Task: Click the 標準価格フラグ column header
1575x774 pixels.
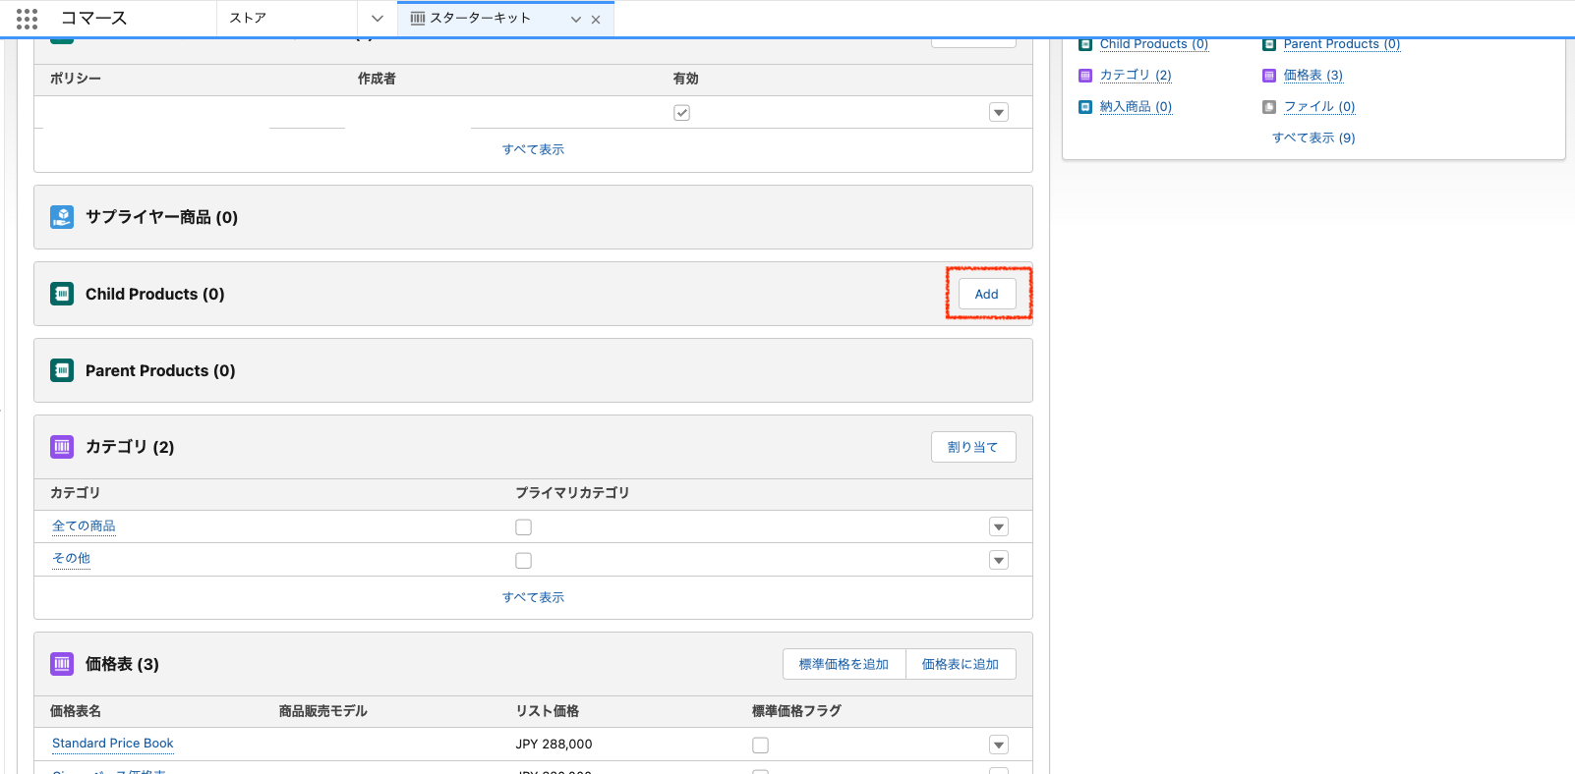Action: coord(796,711)
